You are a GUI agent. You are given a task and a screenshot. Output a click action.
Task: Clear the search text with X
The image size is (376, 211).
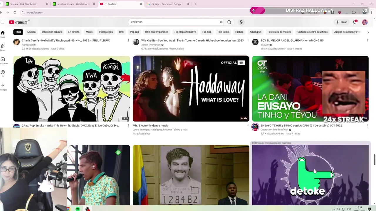221,22
